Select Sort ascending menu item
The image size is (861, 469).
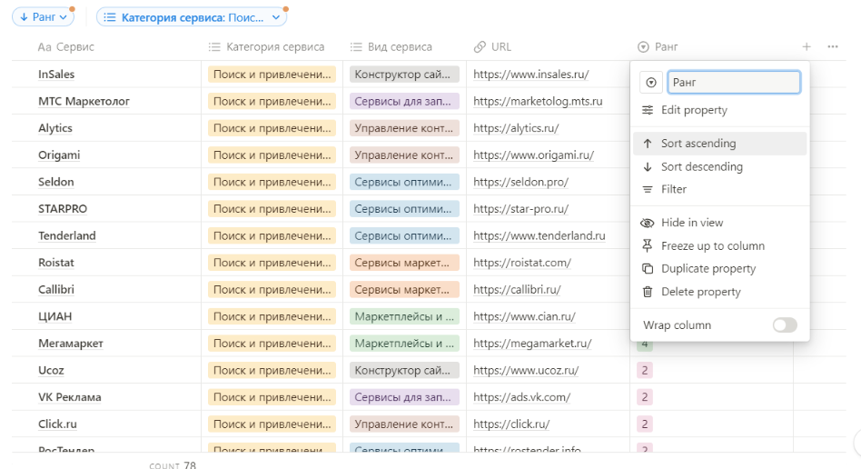tap(720, 144)
